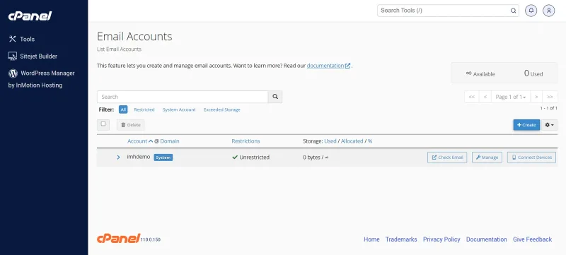Click the footer cPanel logo
The height and width of the screenshot is (255, 566).
[x=118, y=239]
